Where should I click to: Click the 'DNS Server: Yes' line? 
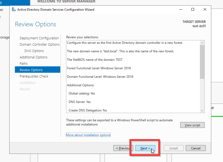coord(80,102)
